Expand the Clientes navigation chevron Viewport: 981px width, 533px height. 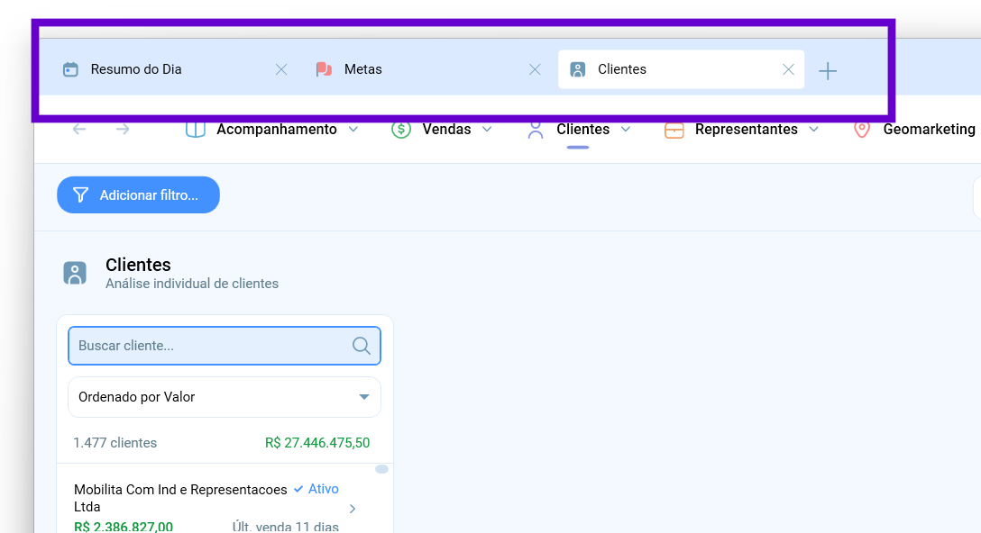[626, 130]
